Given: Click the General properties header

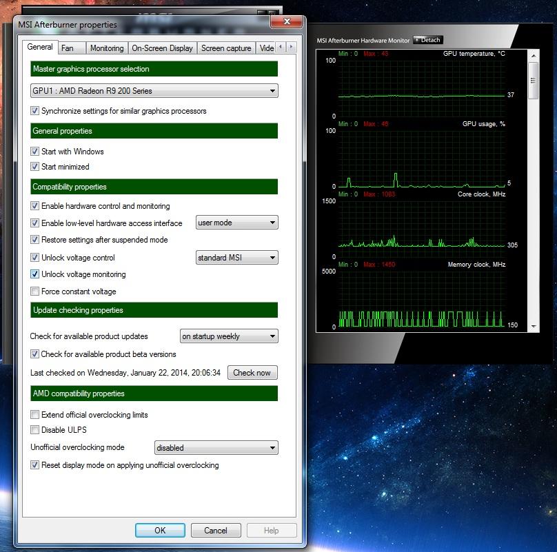Looking at the screenshot, I should coord(154,131).
